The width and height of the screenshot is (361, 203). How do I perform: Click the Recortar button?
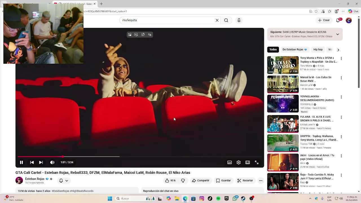(x=245, y=181)
